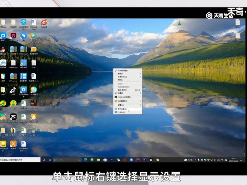Open NVIDIA 控制面板 from the context menu
Screen dimensions: 247x185
click(128, 97)
